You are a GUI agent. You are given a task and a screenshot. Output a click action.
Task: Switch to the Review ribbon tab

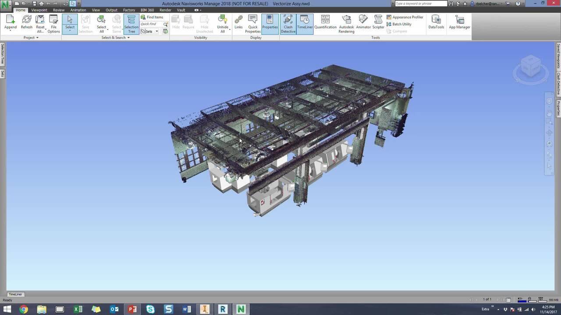pos(59,10)
